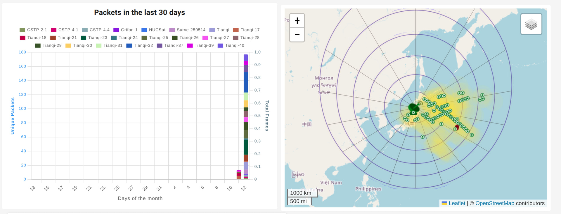Toggle CSTP-2.1 dataset in legend

pyautogui.click(x=33, y=30)
